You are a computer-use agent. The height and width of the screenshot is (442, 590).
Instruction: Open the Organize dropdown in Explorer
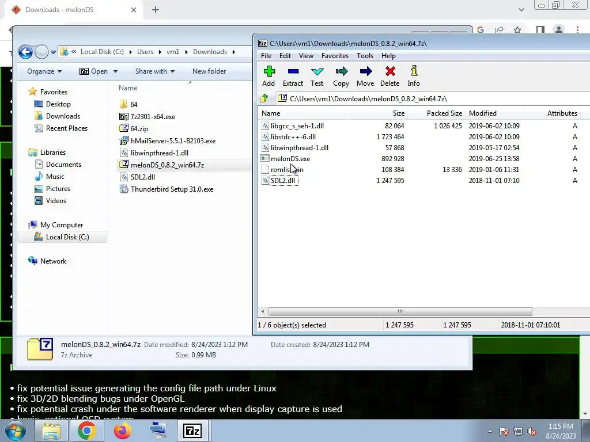(x=44, y=71)
